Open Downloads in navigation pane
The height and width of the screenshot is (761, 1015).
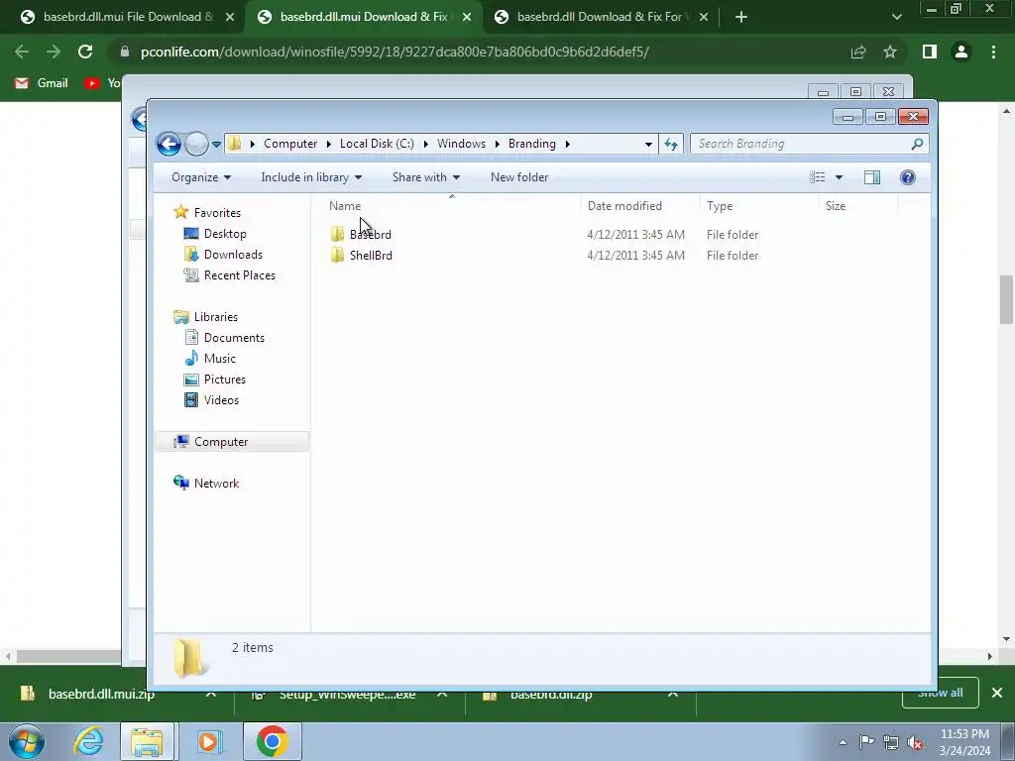coord(233,255)
